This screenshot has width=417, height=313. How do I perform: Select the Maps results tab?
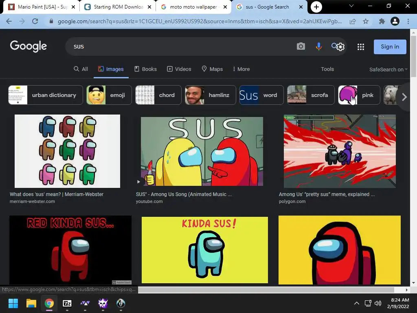[x=212, y=69]
